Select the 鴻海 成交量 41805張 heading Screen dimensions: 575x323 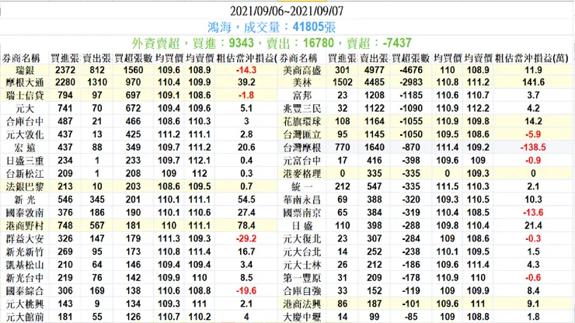point(271,26)
